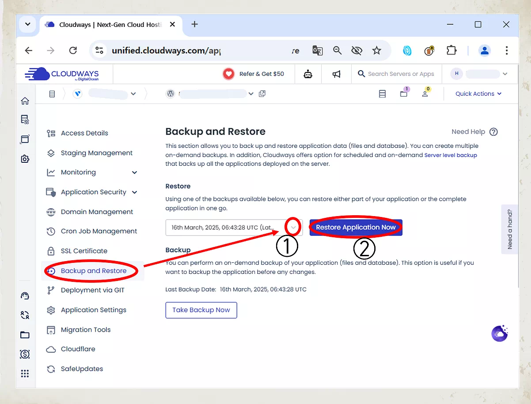Follow the Server level backup link
Screen dimensions: 531x404
tap(451, 155)
